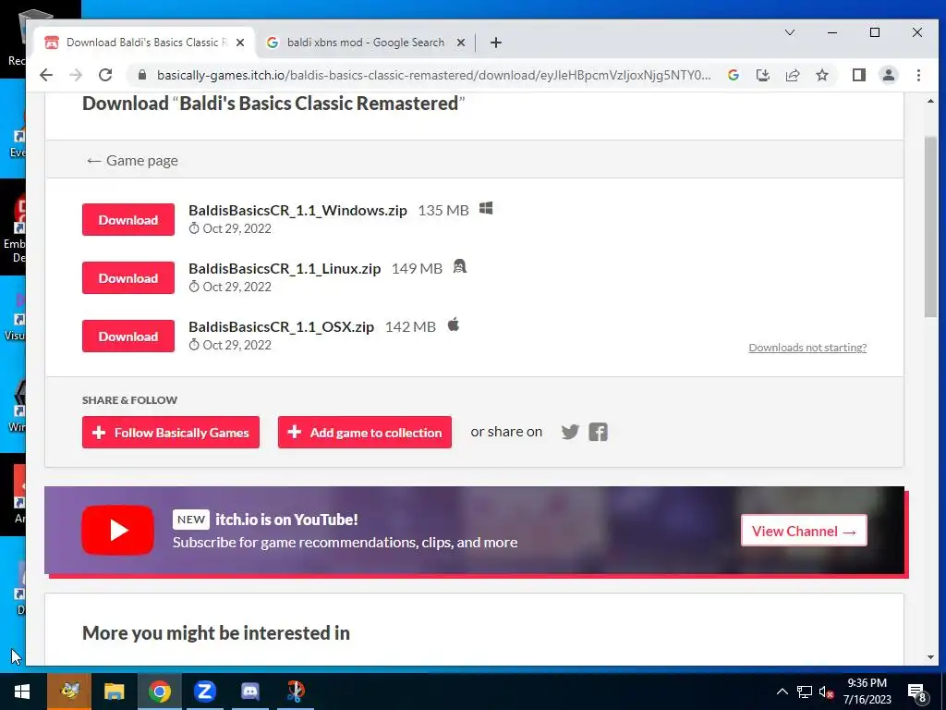Click the share page icon
The width and height of the screenshot is (946, 710).
pyautogui.click(x=792, y=75)
